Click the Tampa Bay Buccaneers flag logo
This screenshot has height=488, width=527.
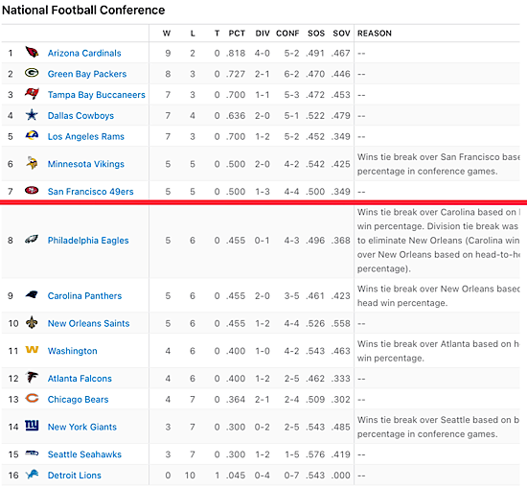pyautogui.click(x=32, y=94)
